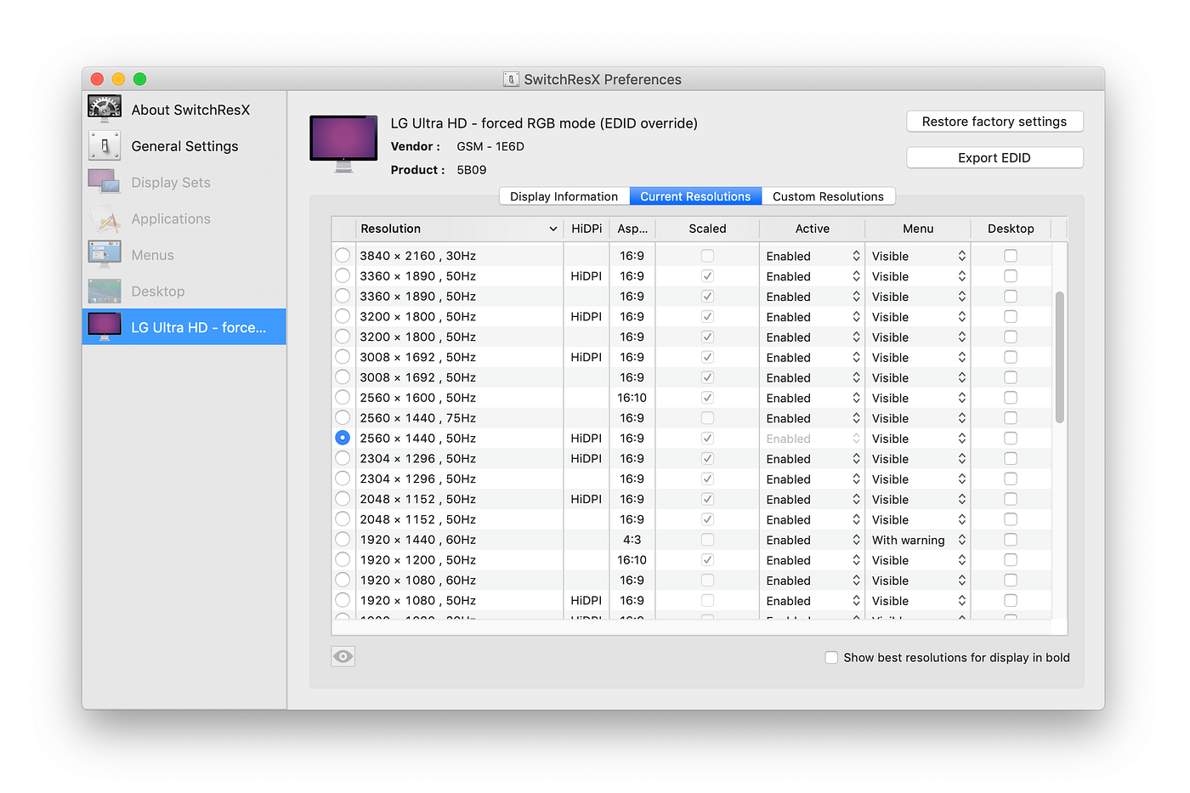Switch to the Display Information tab
The image size is (1190, 793).
pyautogui.click(x=564, y=196)
